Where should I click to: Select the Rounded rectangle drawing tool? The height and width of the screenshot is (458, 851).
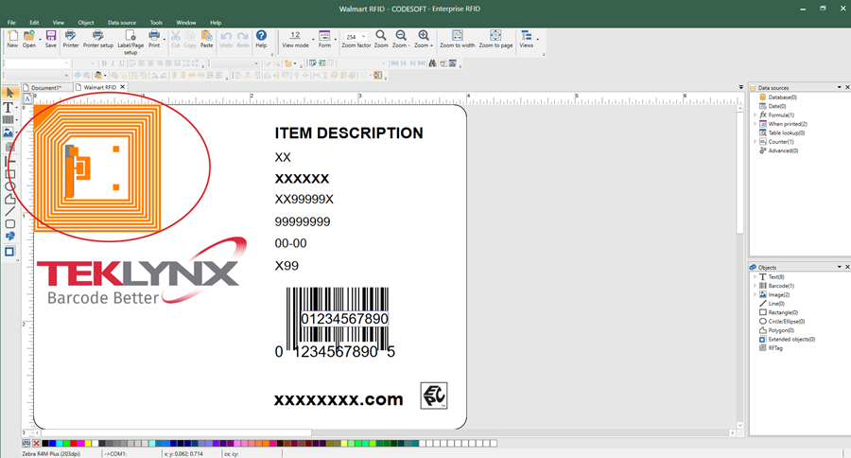(x=9, y=224)
